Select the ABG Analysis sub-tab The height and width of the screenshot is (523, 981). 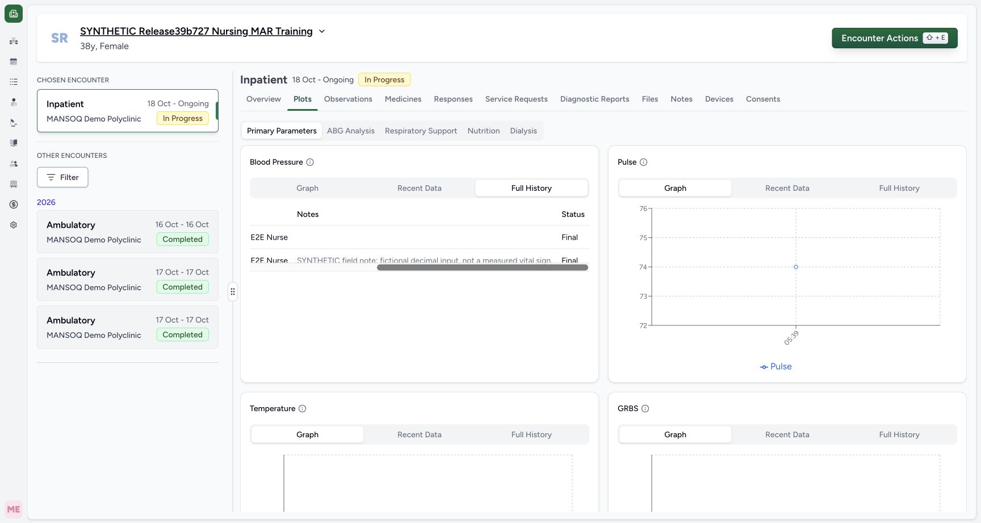(x=351, y=131)
